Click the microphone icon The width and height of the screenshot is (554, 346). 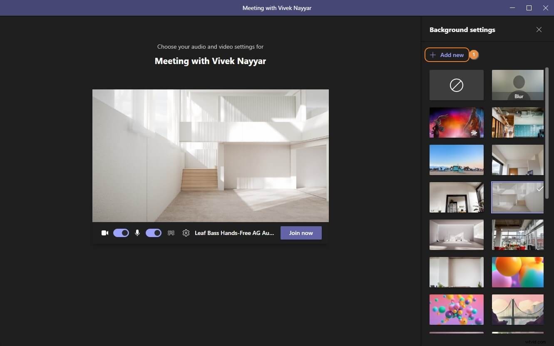click(x=137, y=233)
